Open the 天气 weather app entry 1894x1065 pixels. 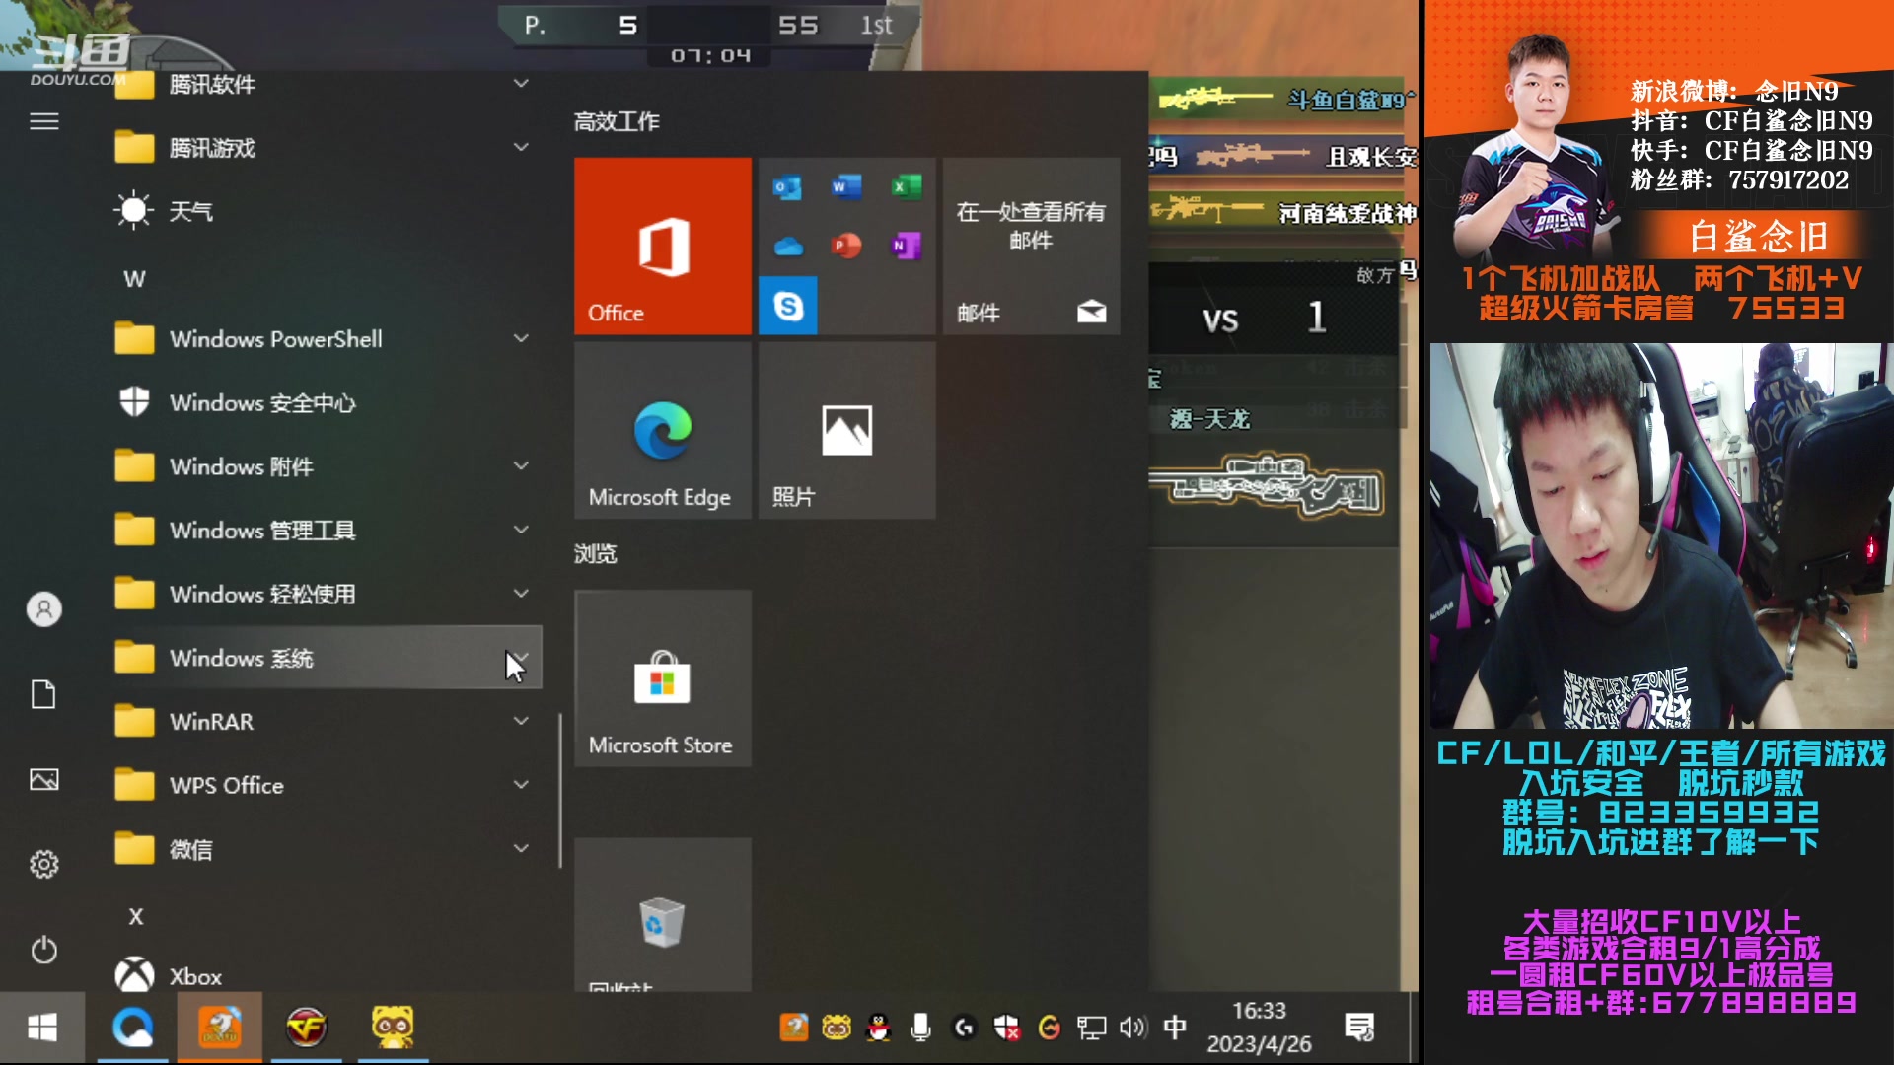[189, 211]
